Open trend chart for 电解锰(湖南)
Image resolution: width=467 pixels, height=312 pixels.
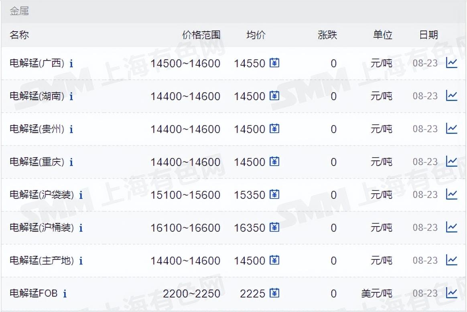451,96
